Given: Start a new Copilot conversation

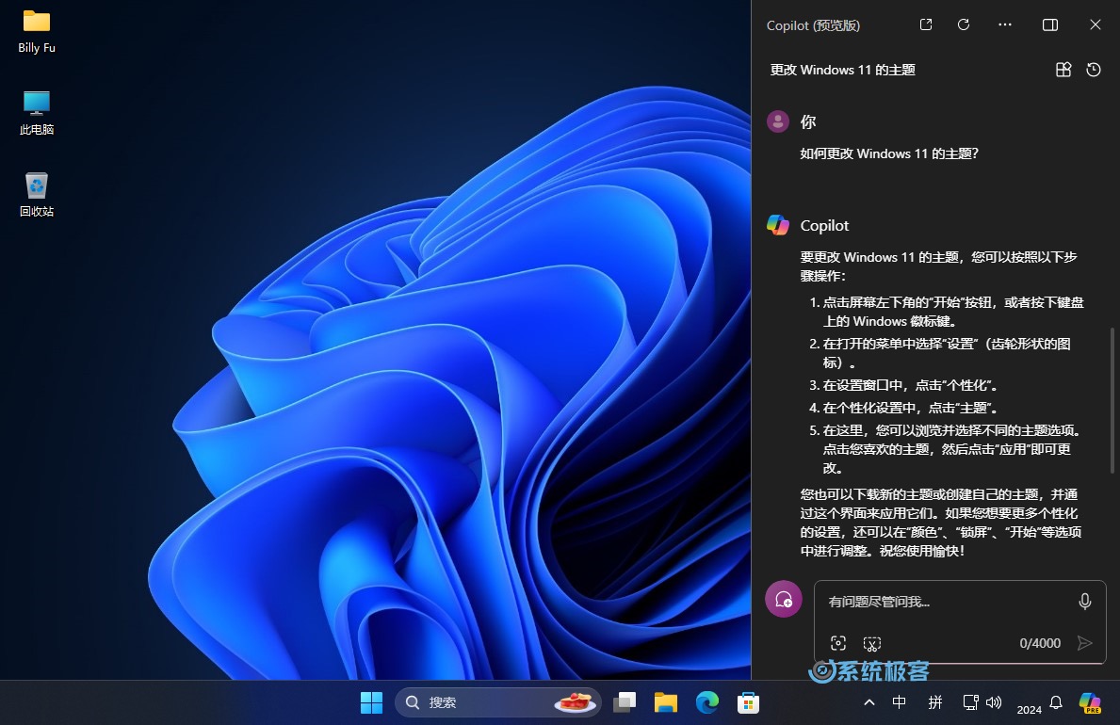Looking at the screenshot, I should [784, 599].
